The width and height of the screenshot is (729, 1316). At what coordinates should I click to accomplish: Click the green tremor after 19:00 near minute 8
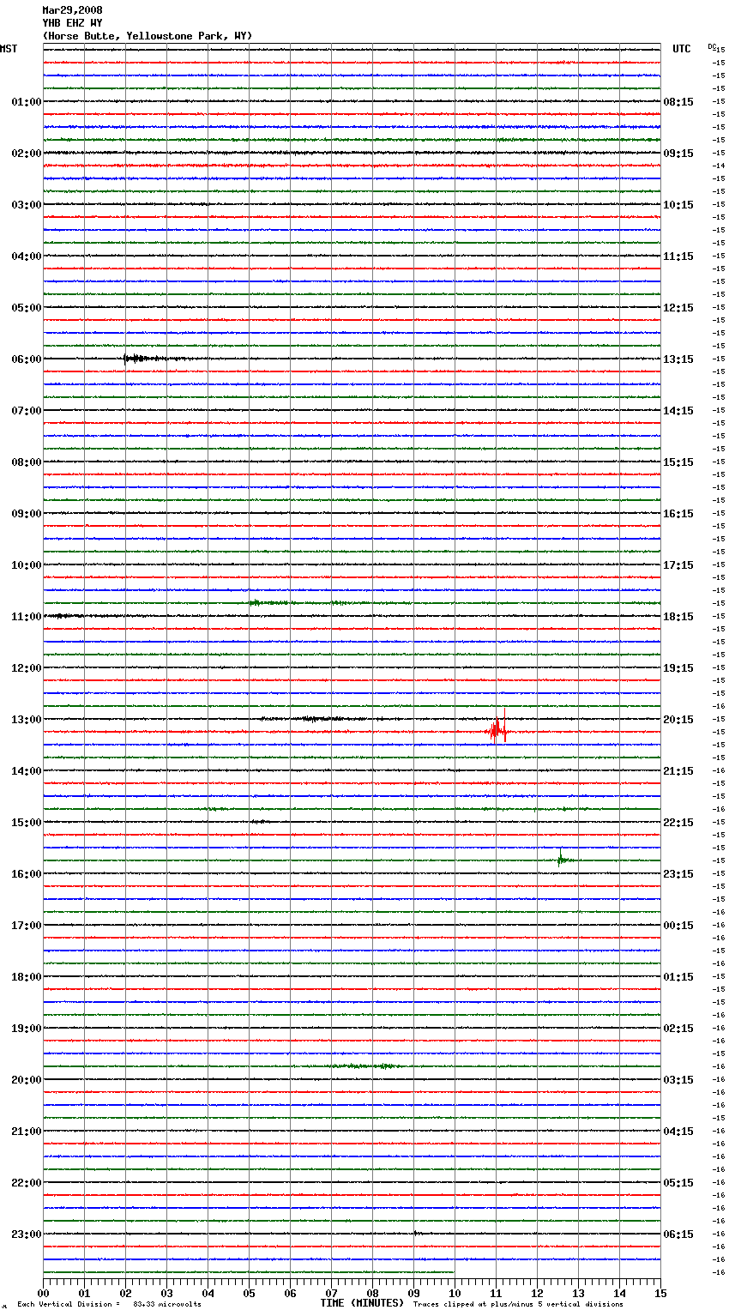(x=364, y=1066)
